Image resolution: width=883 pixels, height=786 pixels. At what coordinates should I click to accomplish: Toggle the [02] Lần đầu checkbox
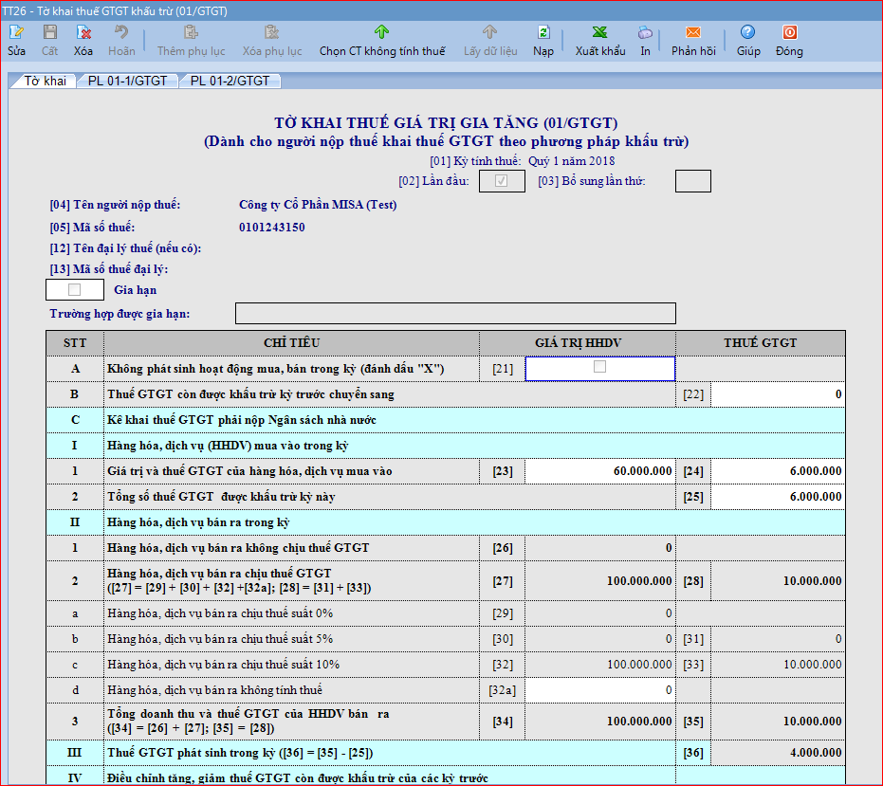[x=501, y=181]
